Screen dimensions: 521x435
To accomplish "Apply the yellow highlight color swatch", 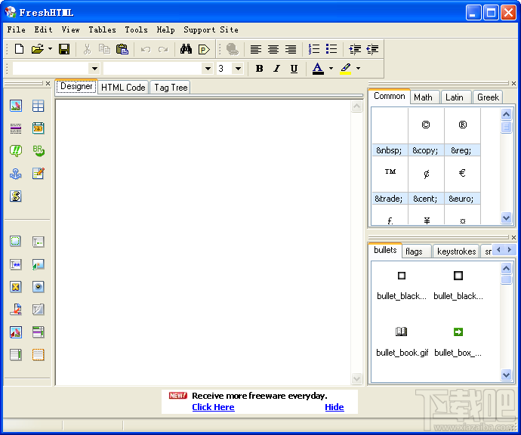I will tap(346, 69).
